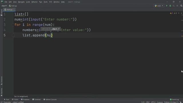Close the main.py editor tab

click(x=14, y=9)
